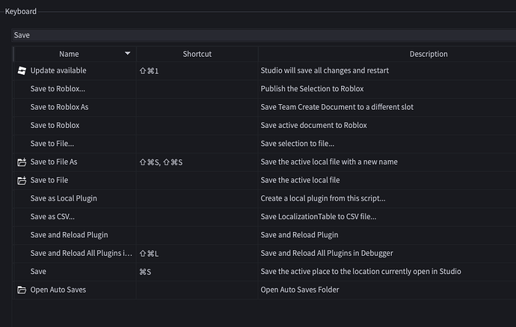The height and width of the screenshot is (327, 516).
Task: Click the Save to File row icon
Action: [22, 180]
